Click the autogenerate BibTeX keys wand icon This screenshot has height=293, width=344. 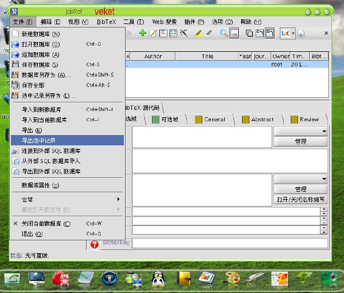[183, 33]
